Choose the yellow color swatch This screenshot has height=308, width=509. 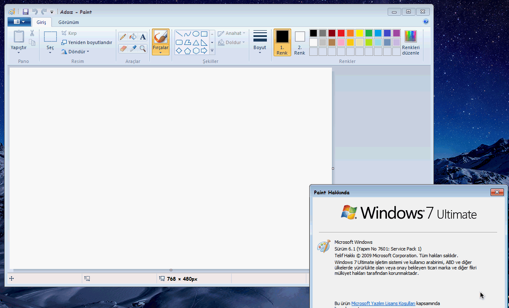(360, 33)
